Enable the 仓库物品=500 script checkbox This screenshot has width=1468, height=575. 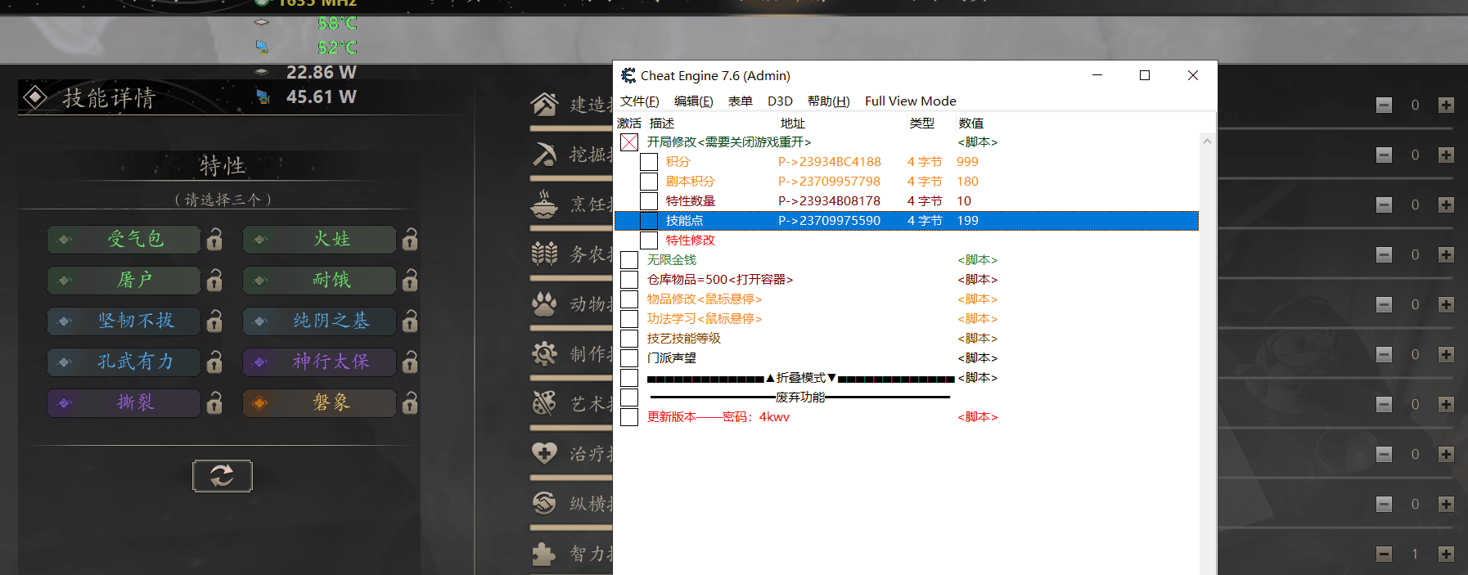[x=629, y=280]
